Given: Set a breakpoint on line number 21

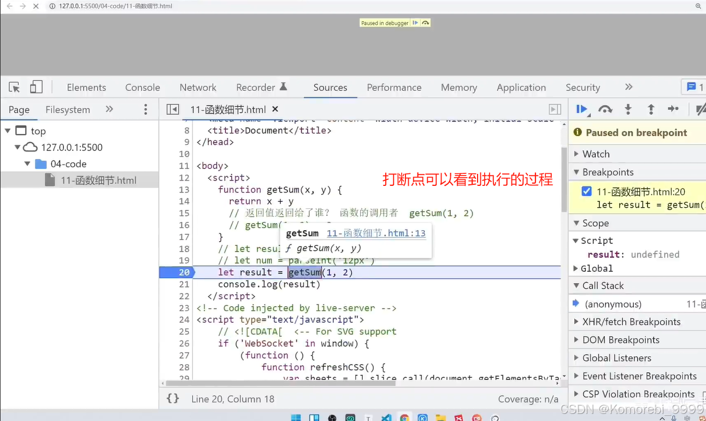Looking at the screenshot, I should pos(184,284).
